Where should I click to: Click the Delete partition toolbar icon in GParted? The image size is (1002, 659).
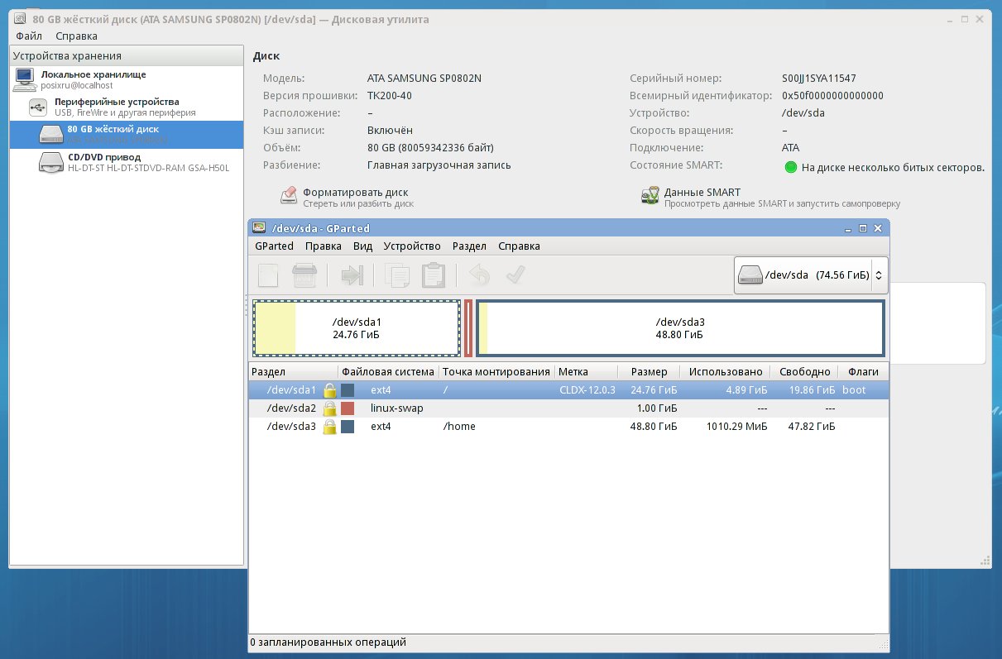click(304, 275)
